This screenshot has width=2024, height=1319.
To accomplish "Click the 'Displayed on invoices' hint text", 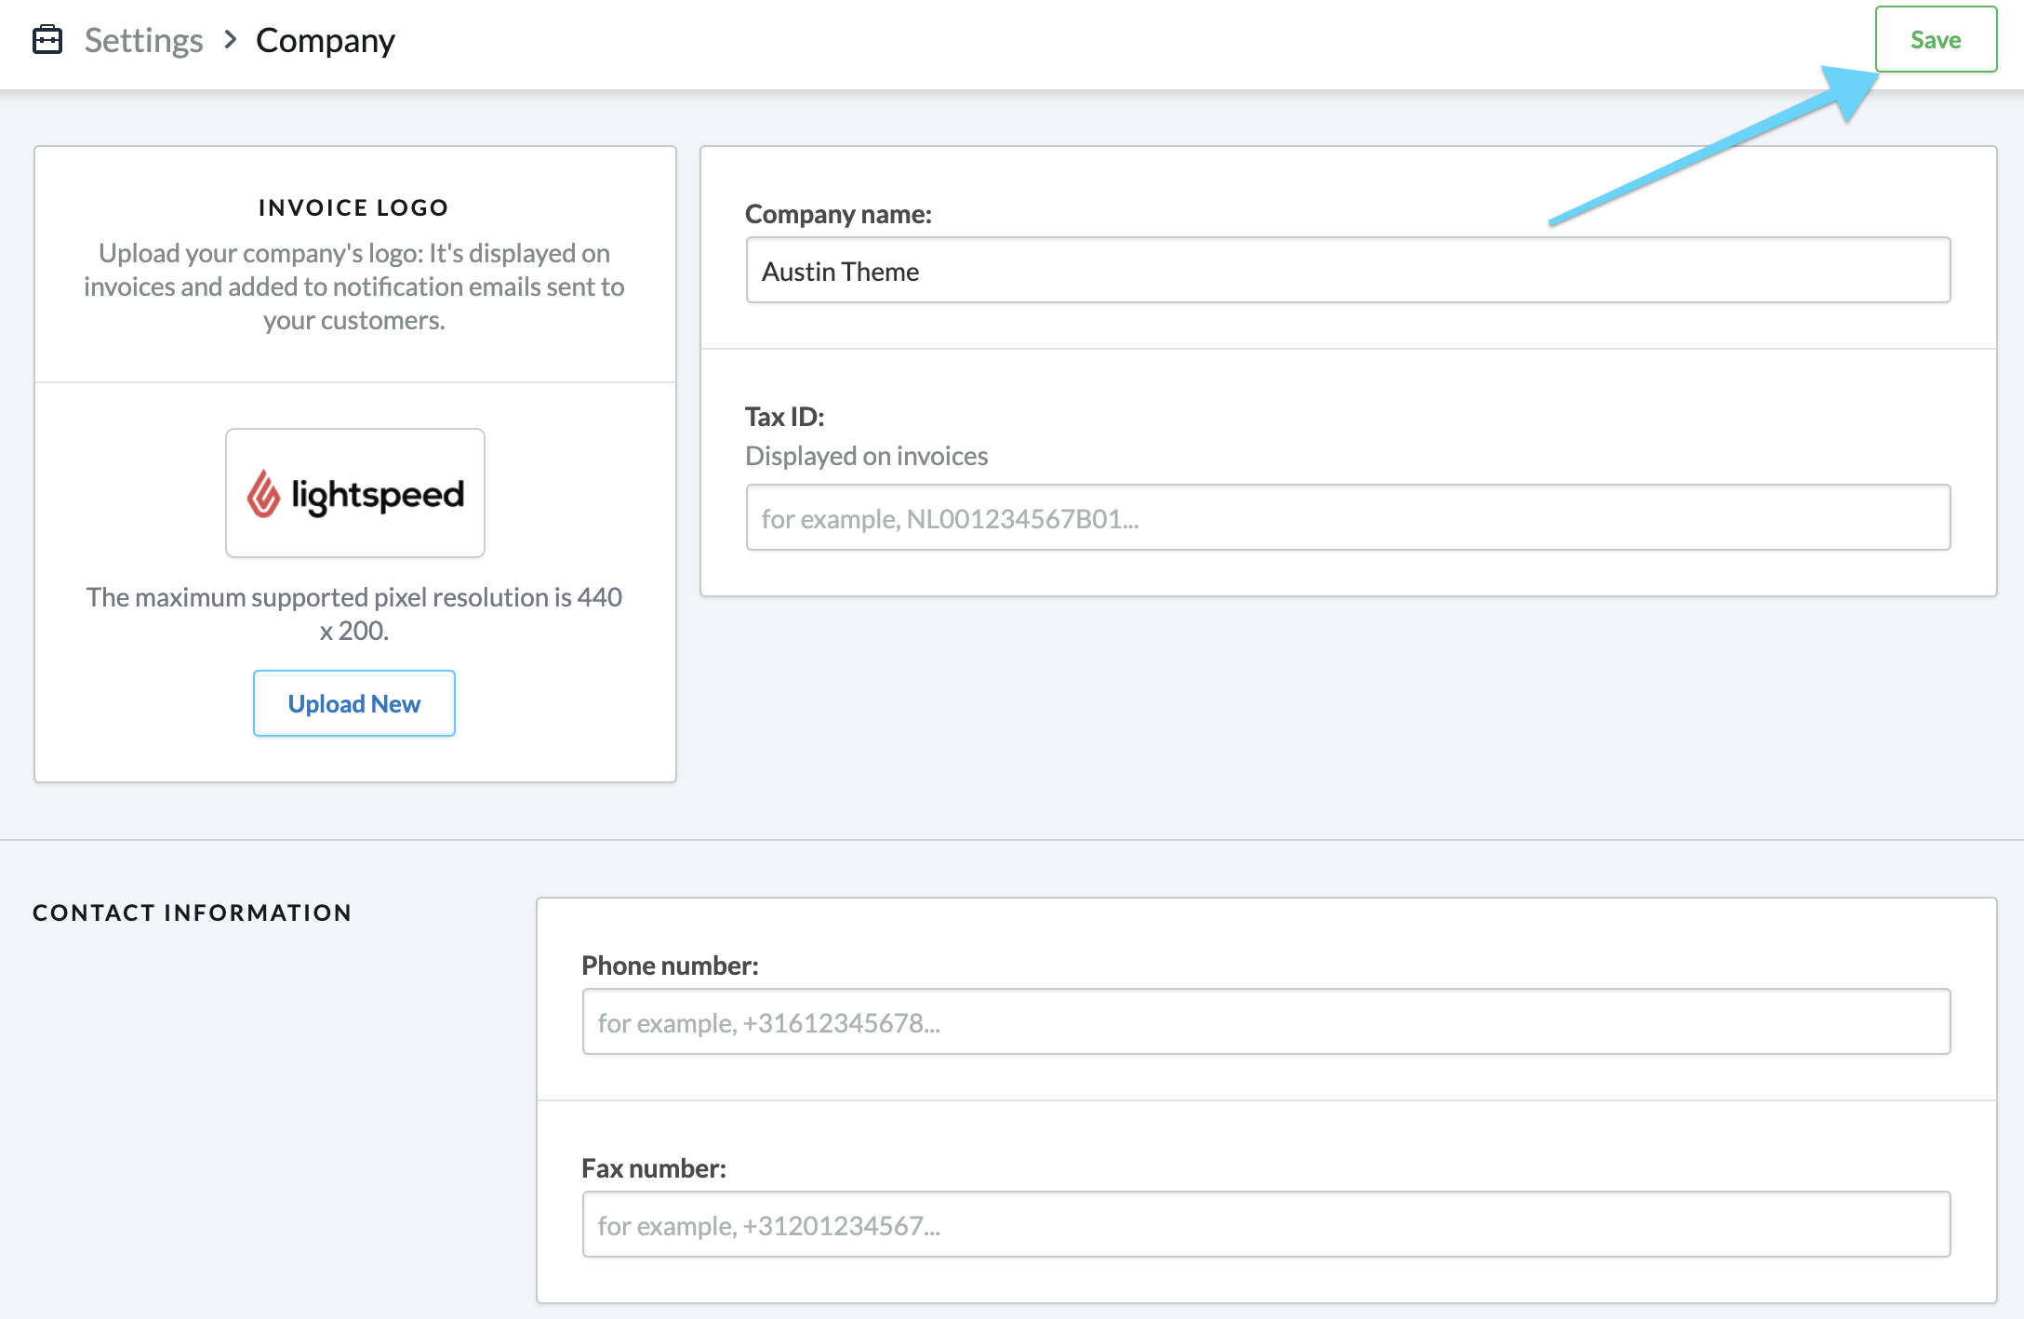I will click(866, 456).
